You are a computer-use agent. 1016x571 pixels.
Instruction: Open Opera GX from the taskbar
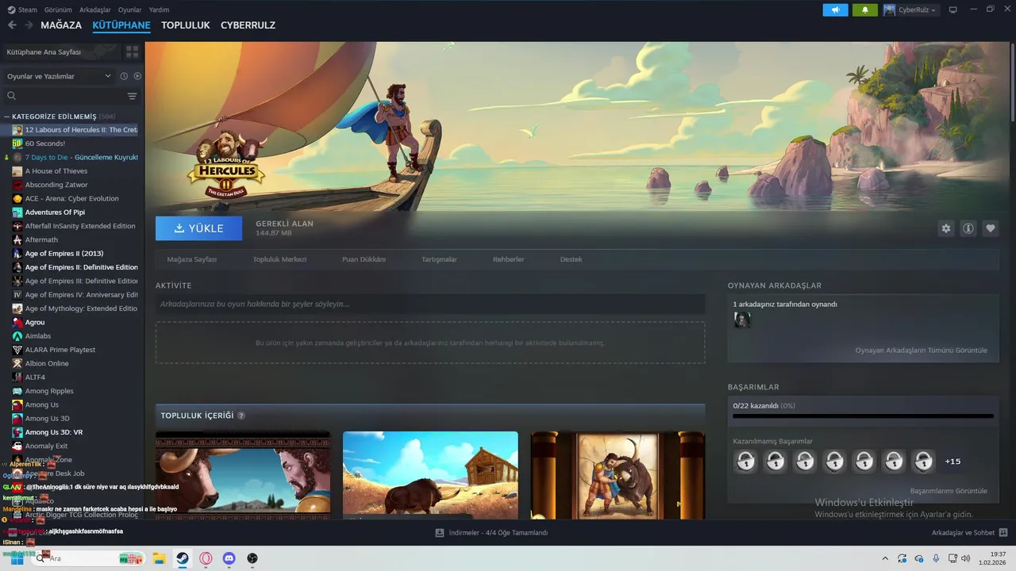point(206,558)
